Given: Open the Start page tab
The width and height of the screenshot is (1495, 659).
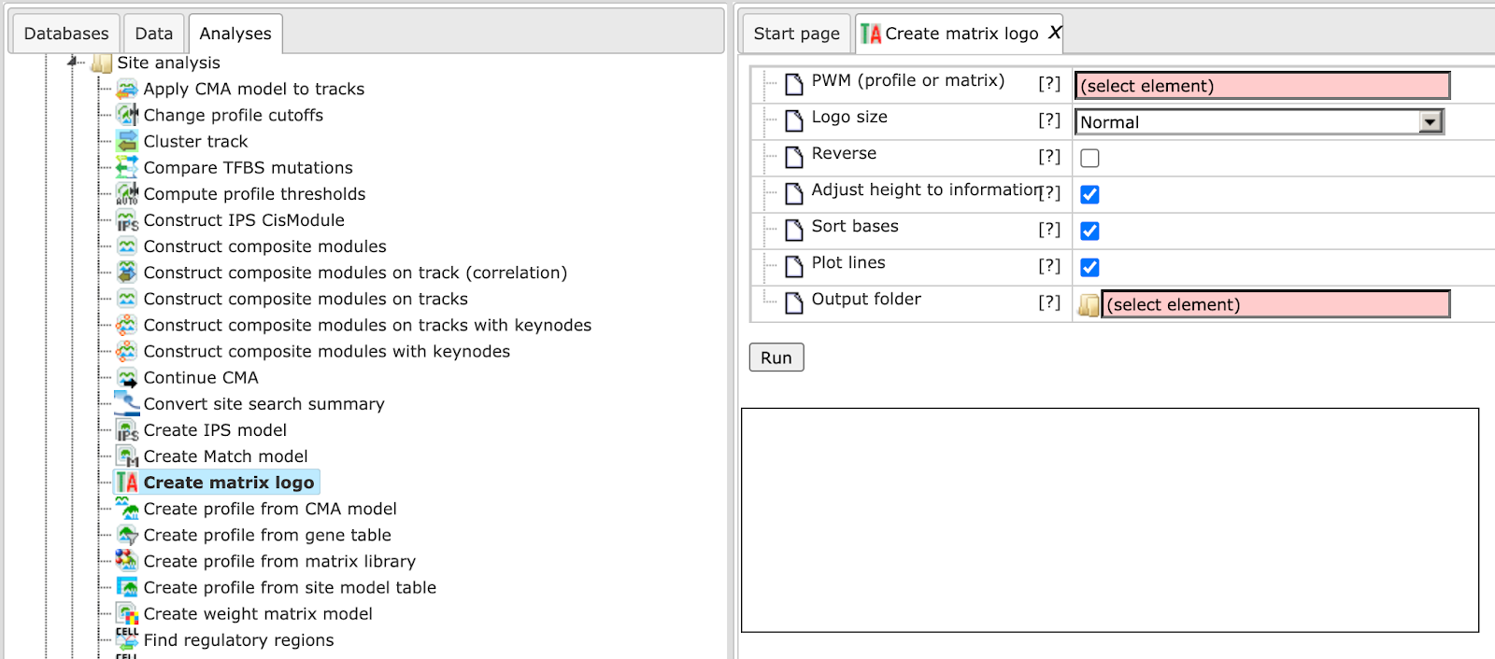Looking at the screenshot, I should [x=797, y=34].
